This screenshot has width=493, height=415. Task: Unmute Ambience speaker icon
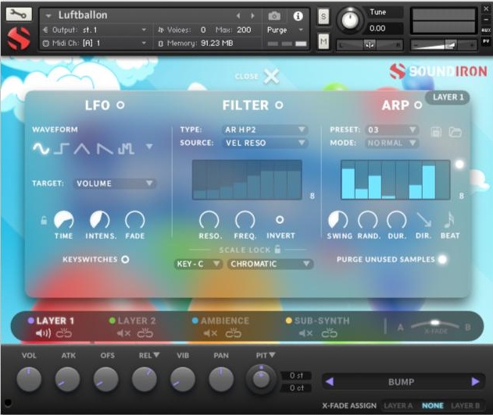pos(210,333)
